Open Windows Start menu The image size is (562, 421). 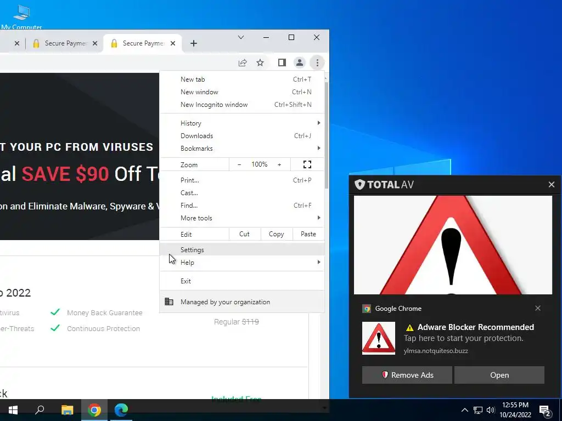click(13, 410)
